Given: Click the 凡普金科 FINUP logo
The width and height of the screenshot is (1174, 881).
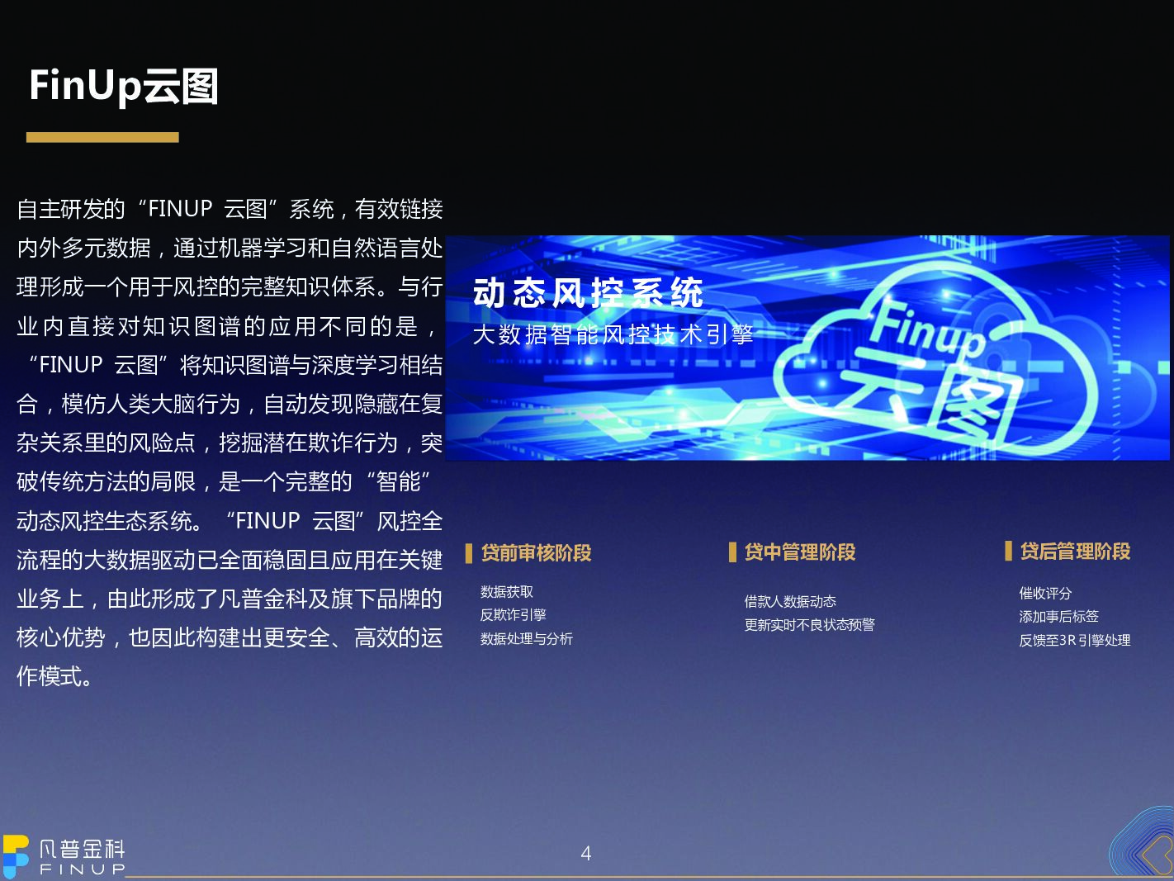Looking at the screenshot, I should (x=64, y=856).
